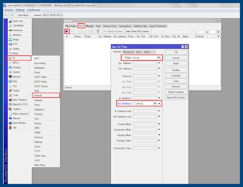This screenshot has height=187, width=243.
Task: Expand the Protocol field arrow
Action: 159,76
